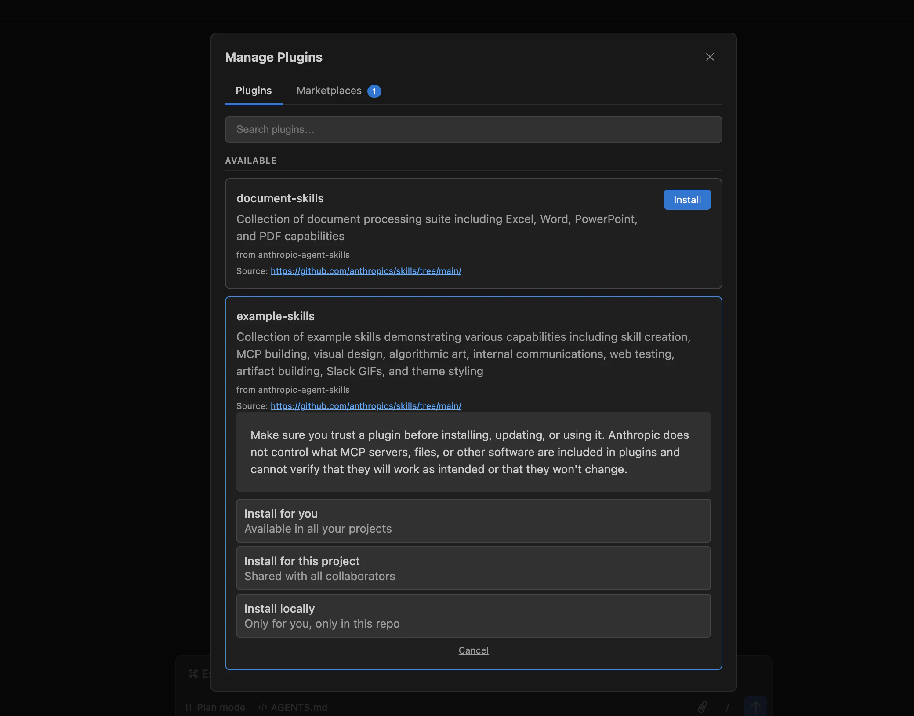This screenshot has height=716, width=914.
Task: Focus the Search plugins field
Action: tap(473, 129)
